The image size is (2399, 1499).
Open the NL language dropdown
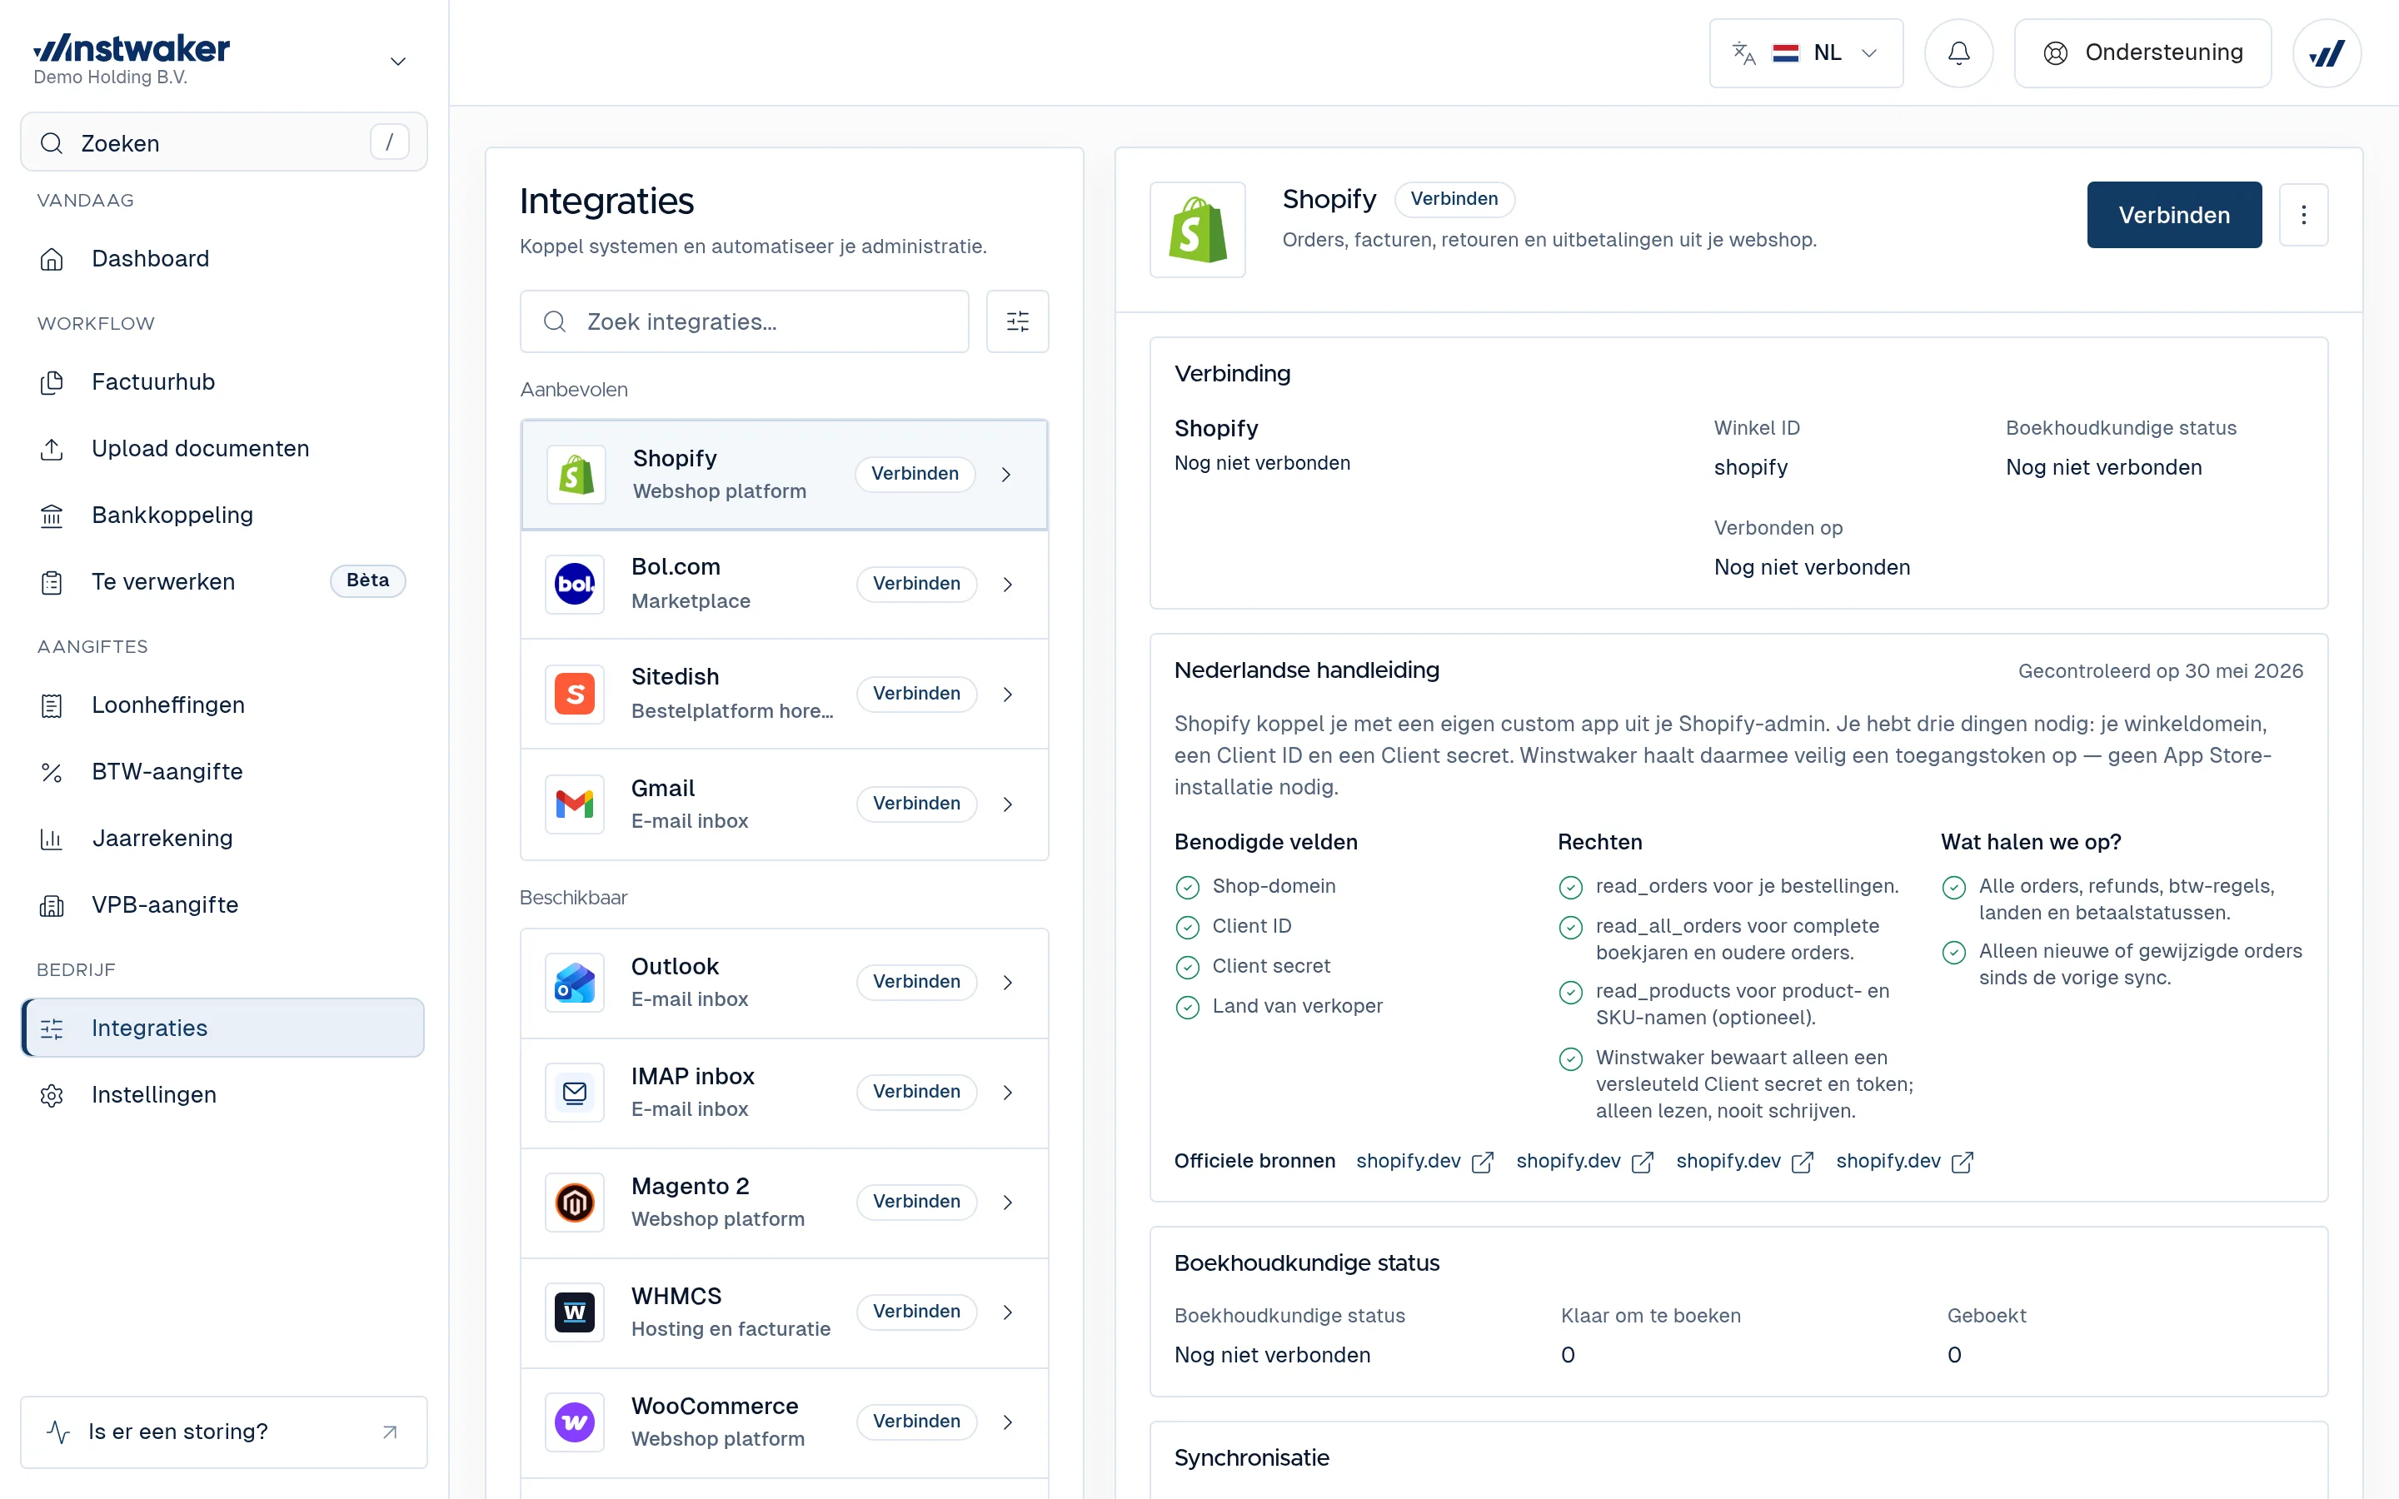[x=1806, y=52]
